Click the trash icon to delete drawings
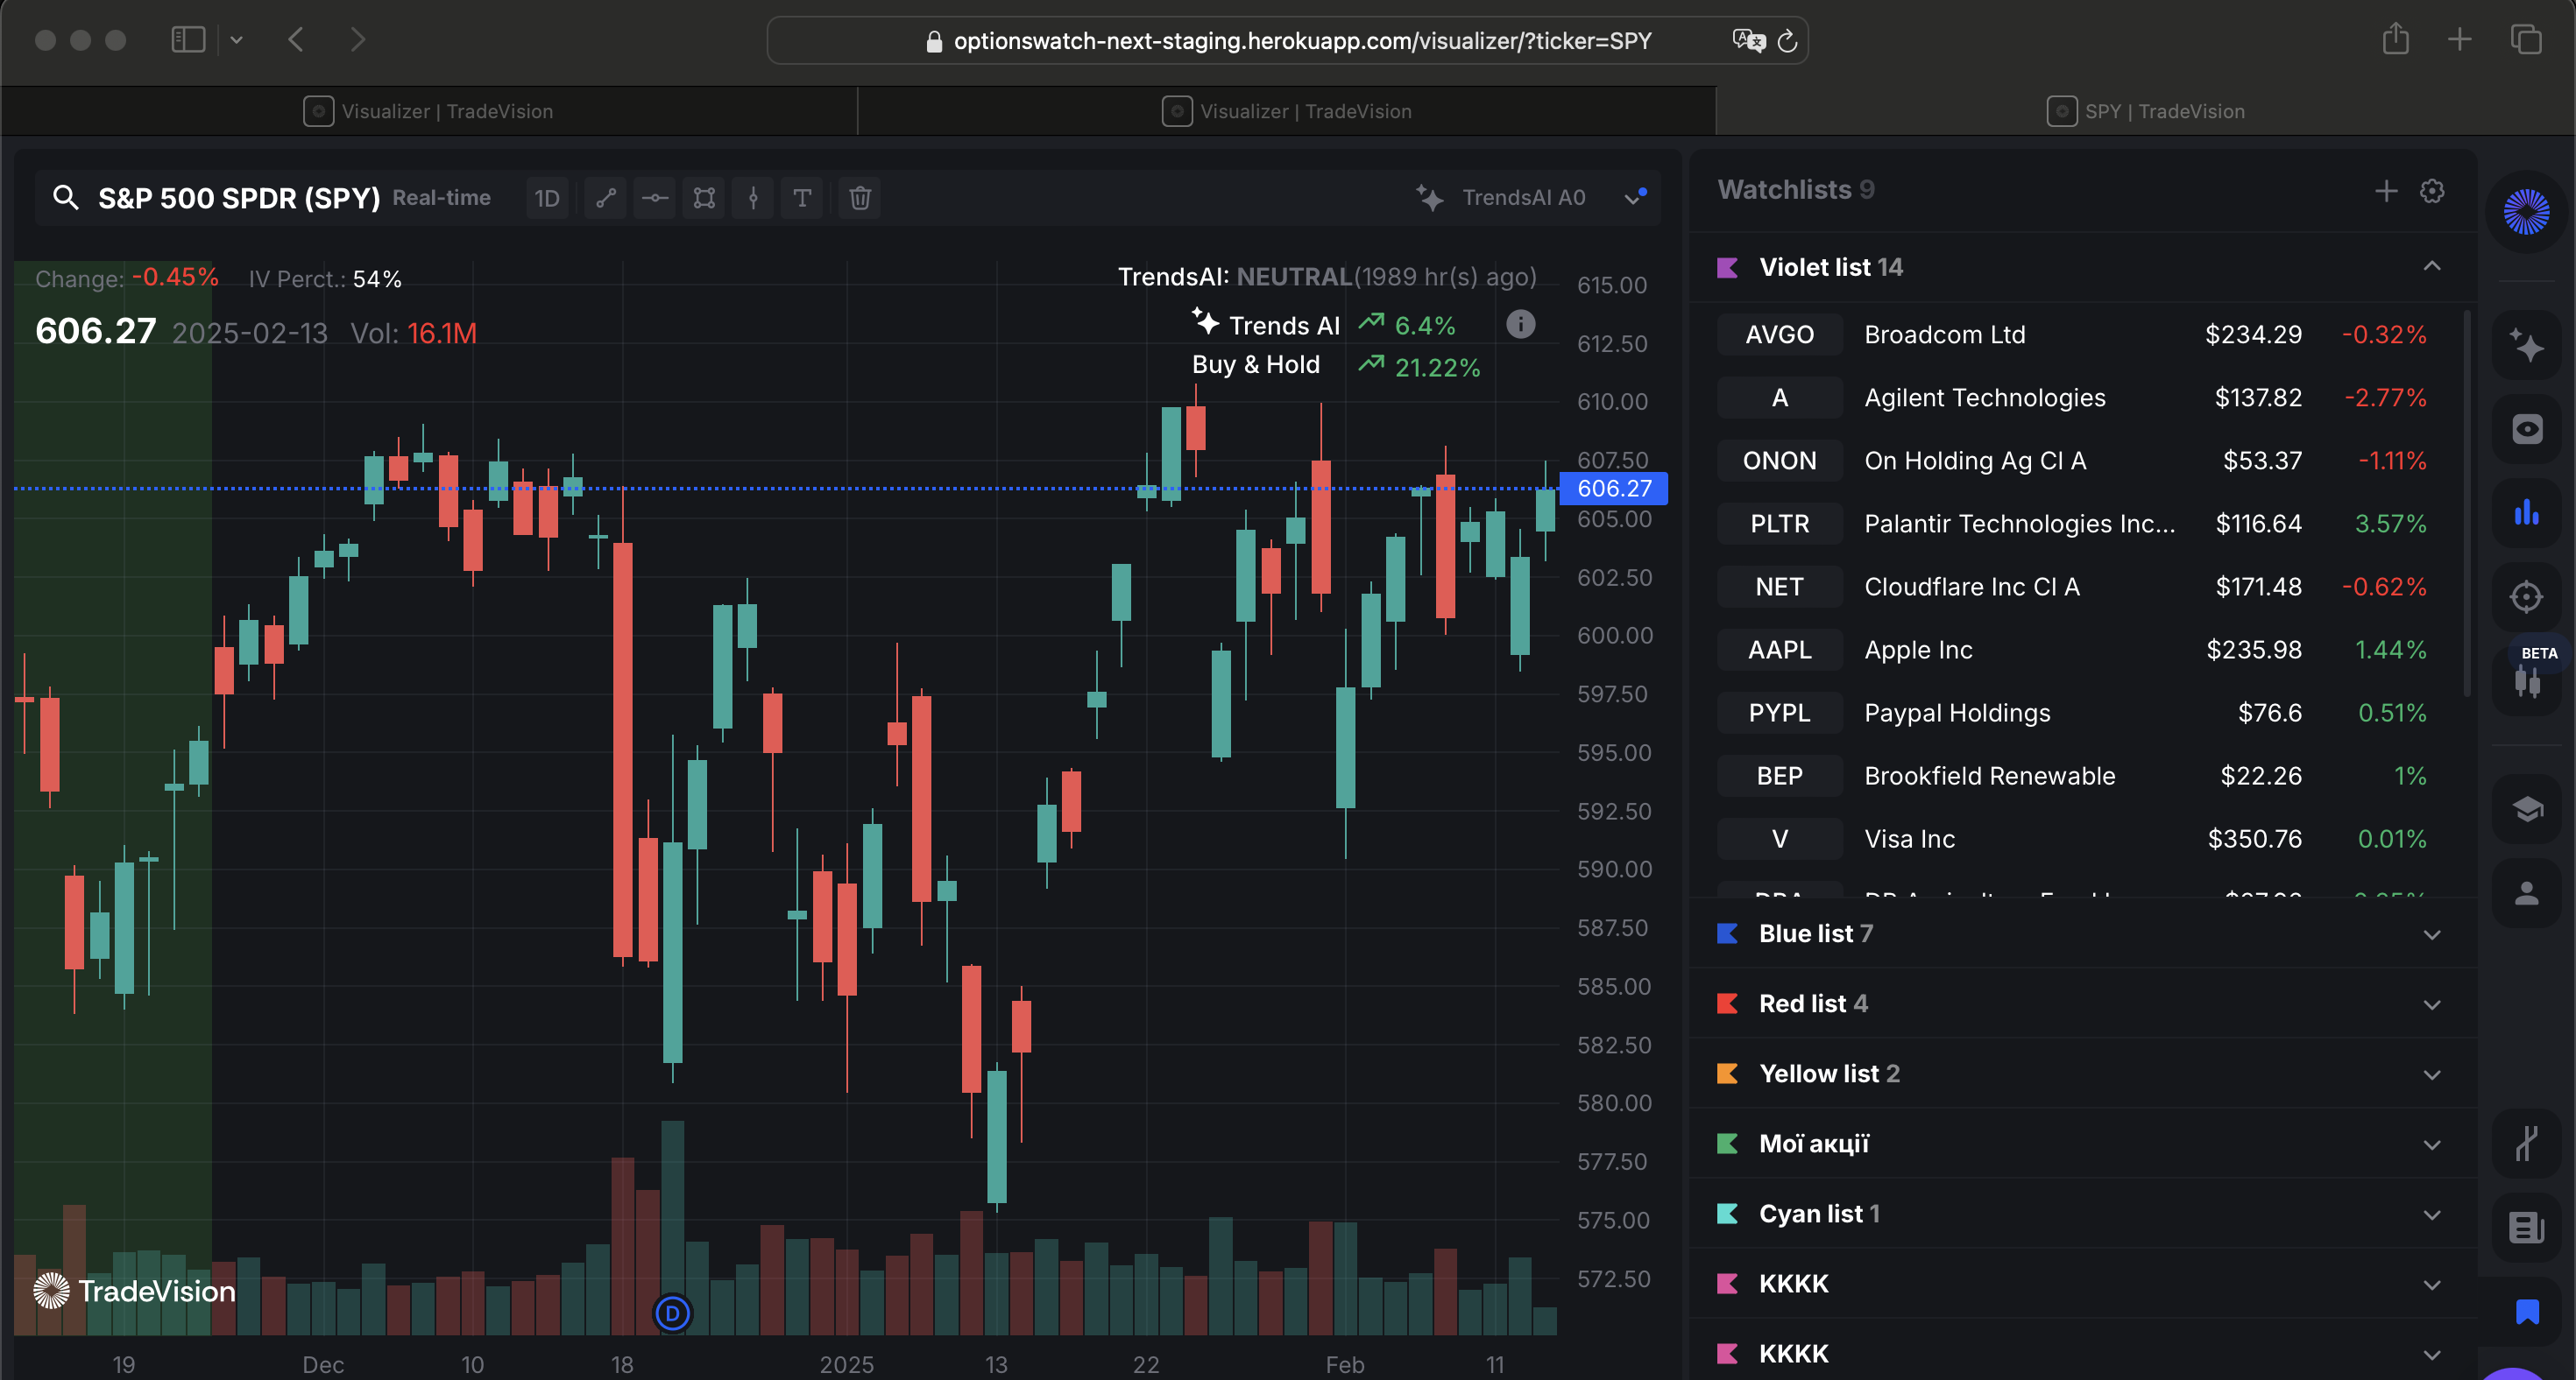The image size is (2576, 1380). tap(860, 198)
